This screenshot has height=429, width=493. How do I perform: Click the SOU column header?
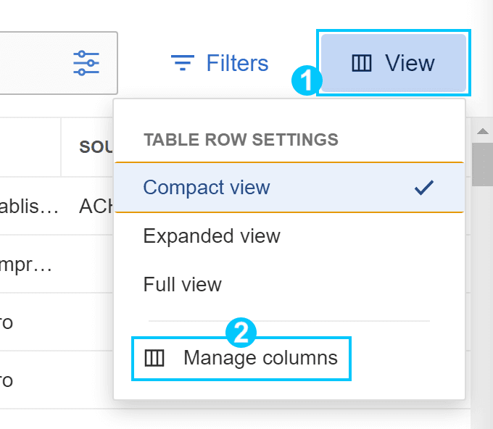click(96, 147)
